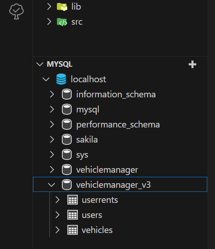Click the information_schema database icon
The image size is (215, 249).
[x=67, y=94]
